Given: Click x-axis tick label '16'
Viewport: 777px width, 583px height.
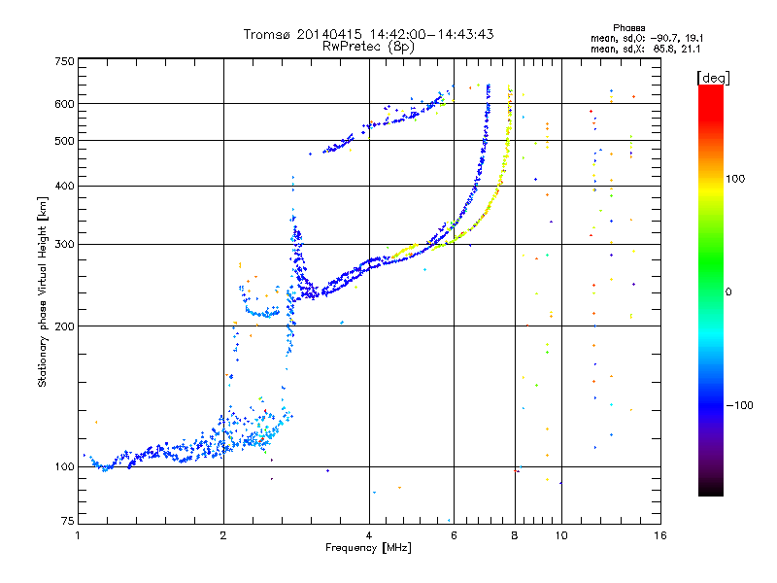Looking at the screenshot, I should click(660, 535).
